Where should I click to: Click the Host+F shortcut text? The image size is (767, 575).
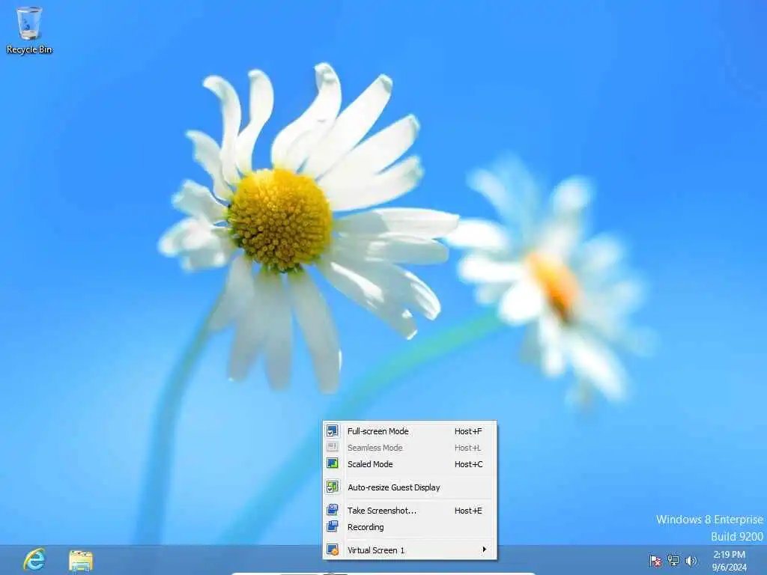(468, 431)
